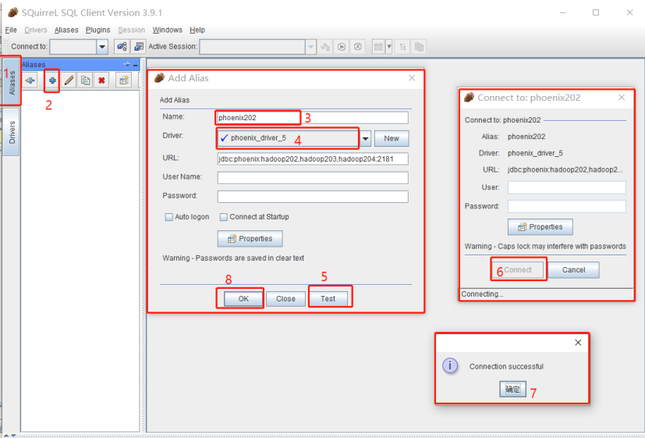Click OK in the Add Alias dialog
This screenshot has height=438, width=645.
point(243,299)
